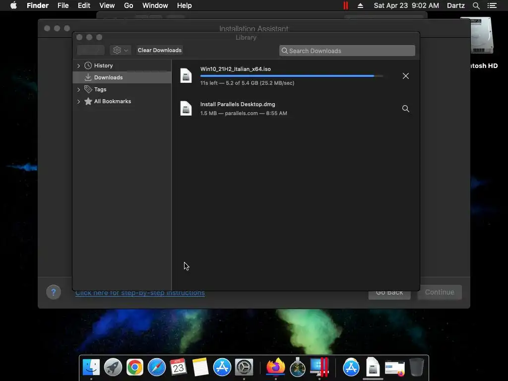
Task: Click the '11s left — 5.2 of 5.4 GB' status
Action: click(247, 83)
